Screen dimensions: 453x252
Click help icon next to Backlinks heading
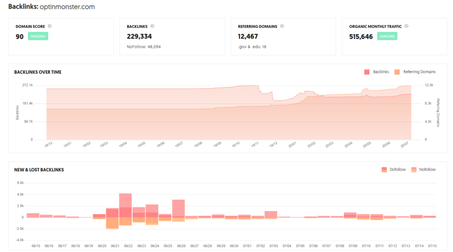tap(152, 26)
